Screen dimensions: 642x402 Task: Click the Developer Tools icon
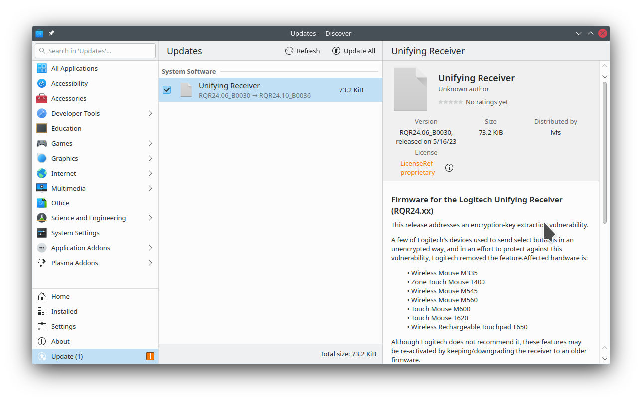(x=42, y=113)
